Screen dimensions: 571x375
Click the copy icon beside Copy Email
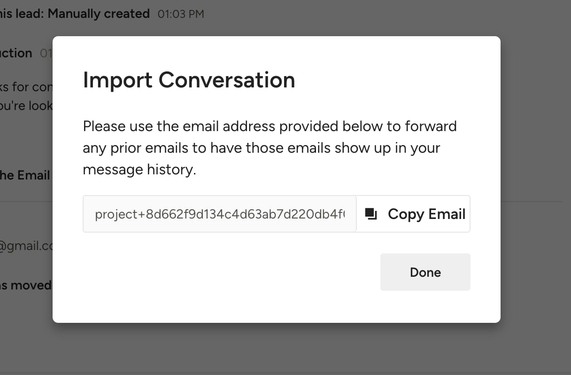point(371,214)
